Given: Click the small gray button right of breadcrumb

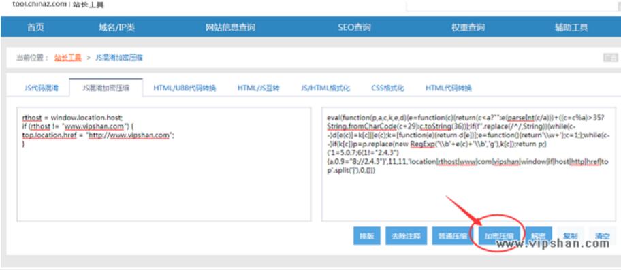Looking at the screenshot, I should tap(610, 58).
